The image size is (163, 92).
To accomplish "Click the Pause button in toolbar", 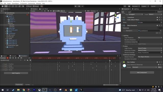I will tap(79, 6).
